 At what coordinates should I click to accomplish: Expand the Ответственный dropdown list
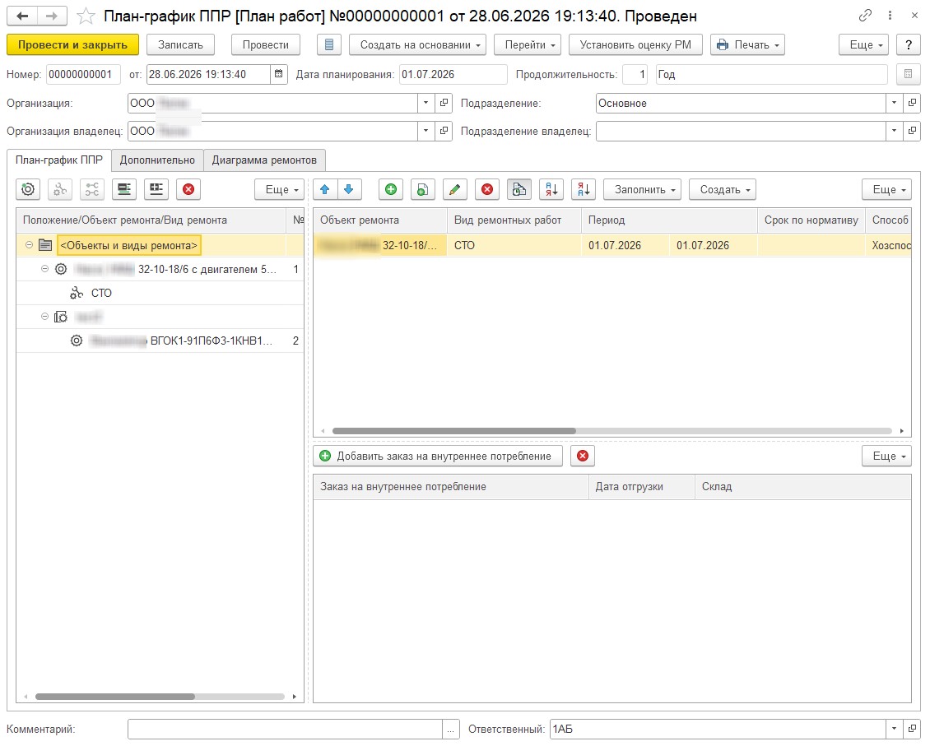tap(894, 730)
